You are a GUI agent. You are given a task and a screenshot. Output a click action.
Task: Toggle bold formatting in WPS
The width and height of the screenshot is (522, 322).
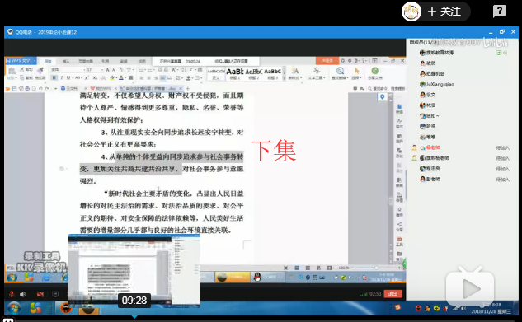pos(54,77)
